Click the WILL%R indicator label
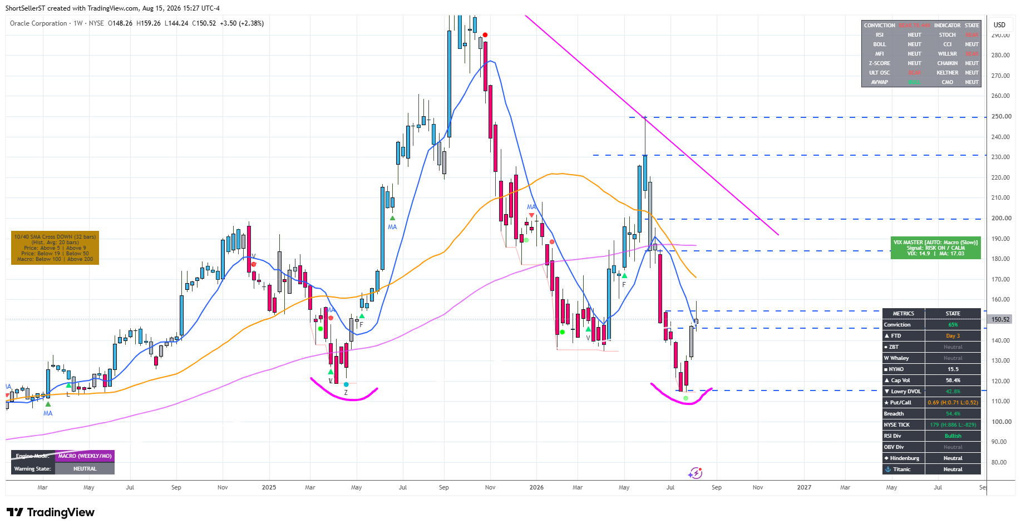1021x529 pixels. pyautogui.click(x=948, y=54)
